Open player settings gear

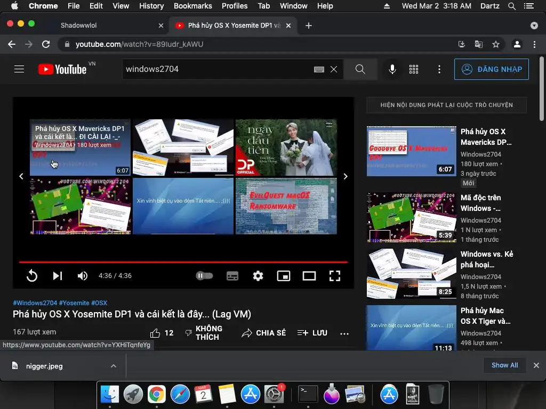tap(258, 276)
